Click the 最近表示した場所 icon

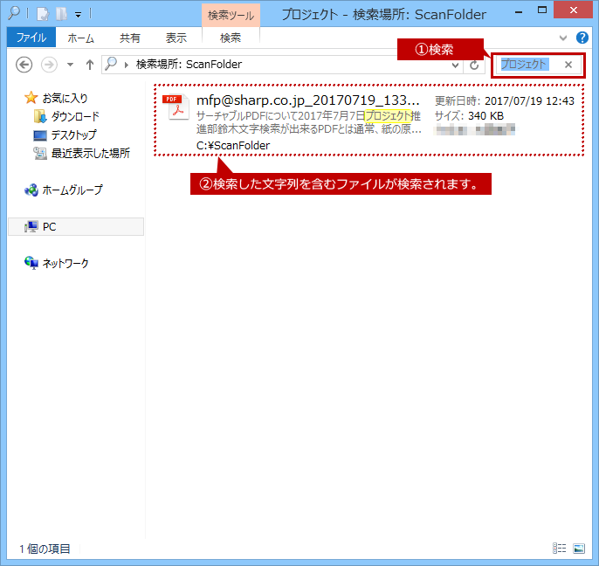40,153
